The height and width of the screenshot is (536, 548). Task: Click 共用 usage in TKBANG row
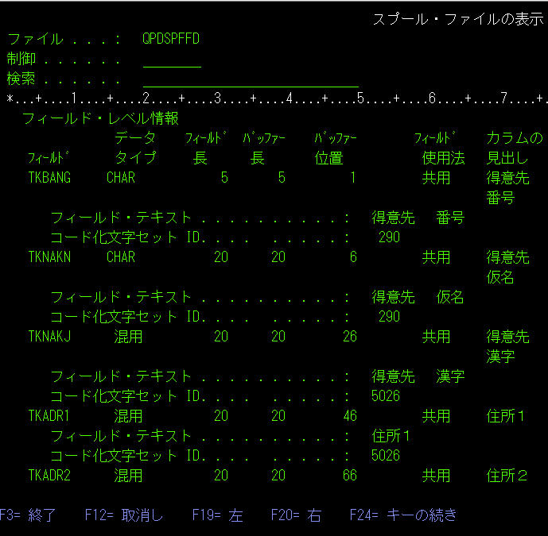436,178
